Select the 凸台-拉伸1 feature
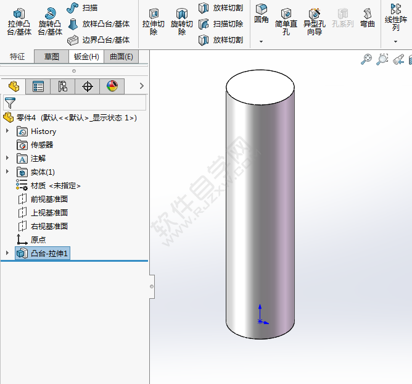Image resolution: width=412 pixels, height=384 pixels. [x=43, y=253]
